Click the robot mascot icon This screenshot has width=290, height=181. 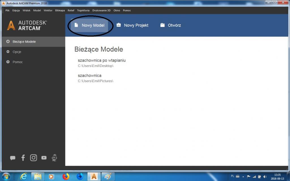click(x=54, y=158)
